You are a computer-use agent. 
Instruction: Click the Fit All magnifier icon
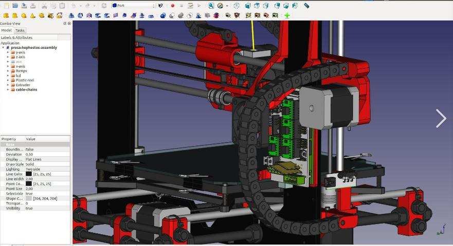pos(211,6)
